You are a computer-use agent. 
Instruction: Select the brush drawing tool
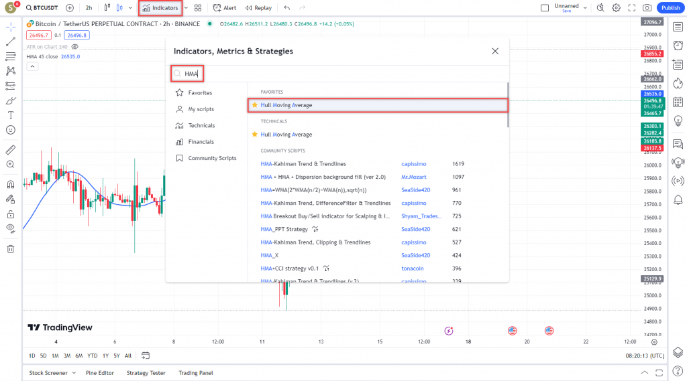(x=11, y=100)
